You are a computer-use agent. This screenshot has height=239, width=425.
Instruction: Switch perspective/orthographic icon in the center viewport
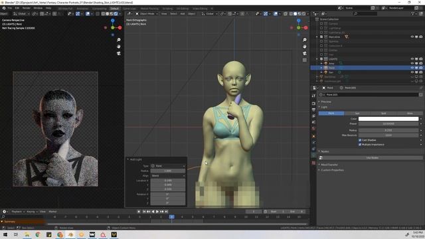click(x=305, y=60)
